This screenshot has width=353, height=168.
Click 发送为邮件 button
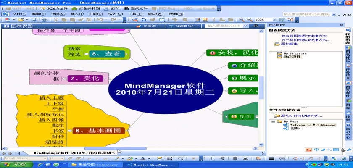(x=53, y=8)
